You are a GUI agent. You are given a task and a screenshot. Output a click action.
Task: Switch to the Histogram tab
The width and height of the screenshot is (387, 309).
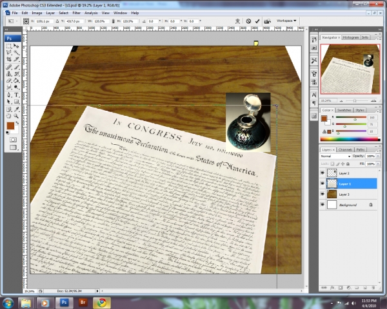351,37
